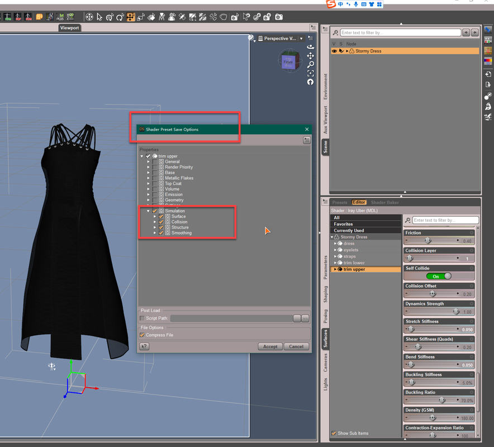Expand the eyelets surface item
494x447 pixels.
click(x=335, y=250)
